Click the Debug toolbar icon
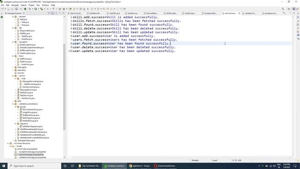This screenshot has width=300, height=169. [x=30, y=9]
